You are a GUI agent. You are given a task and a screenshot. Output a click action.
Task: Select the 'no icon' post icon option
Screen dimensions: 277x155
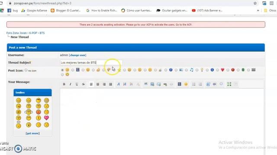[x=26, y=70]
